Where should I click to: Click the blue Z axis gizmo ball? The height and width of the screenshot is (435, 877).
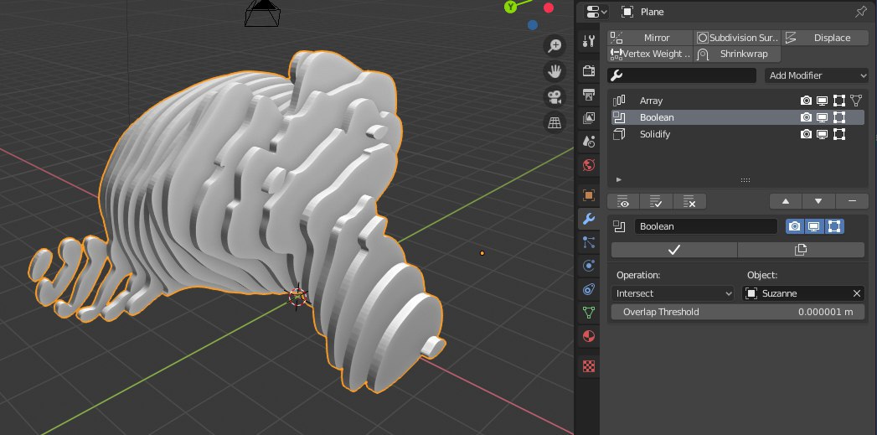click(x=533, y=25)
